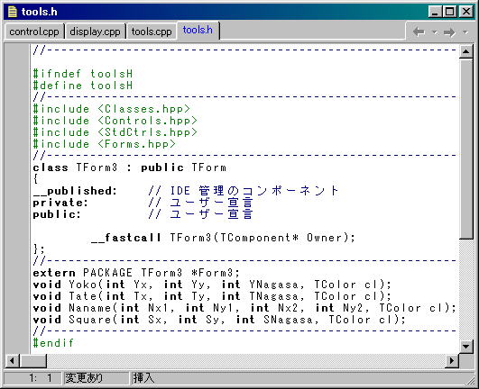
Task: Click the '#ifndef toolsH' line
Action: point(83,74)
